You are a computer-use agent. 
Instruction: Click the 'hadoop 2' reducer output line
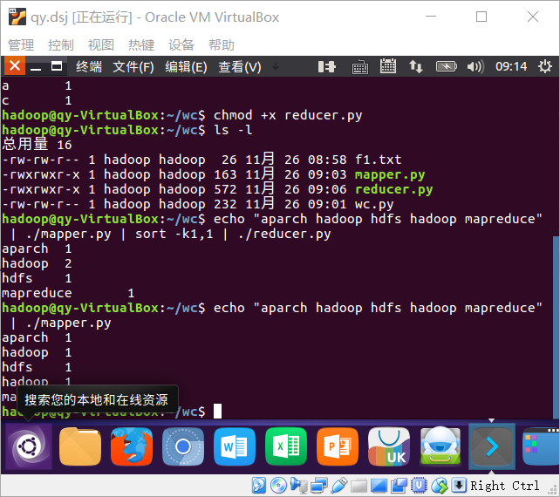click(x=37, y=263)
